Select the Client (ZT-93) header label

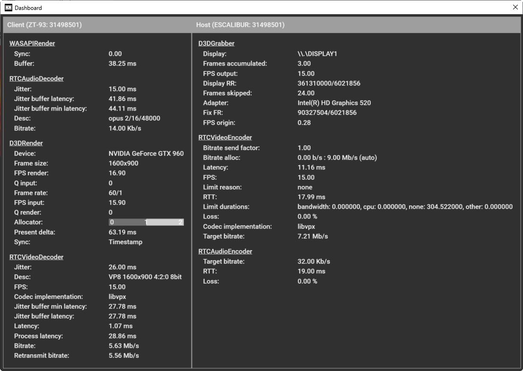[x=44, y=25]
